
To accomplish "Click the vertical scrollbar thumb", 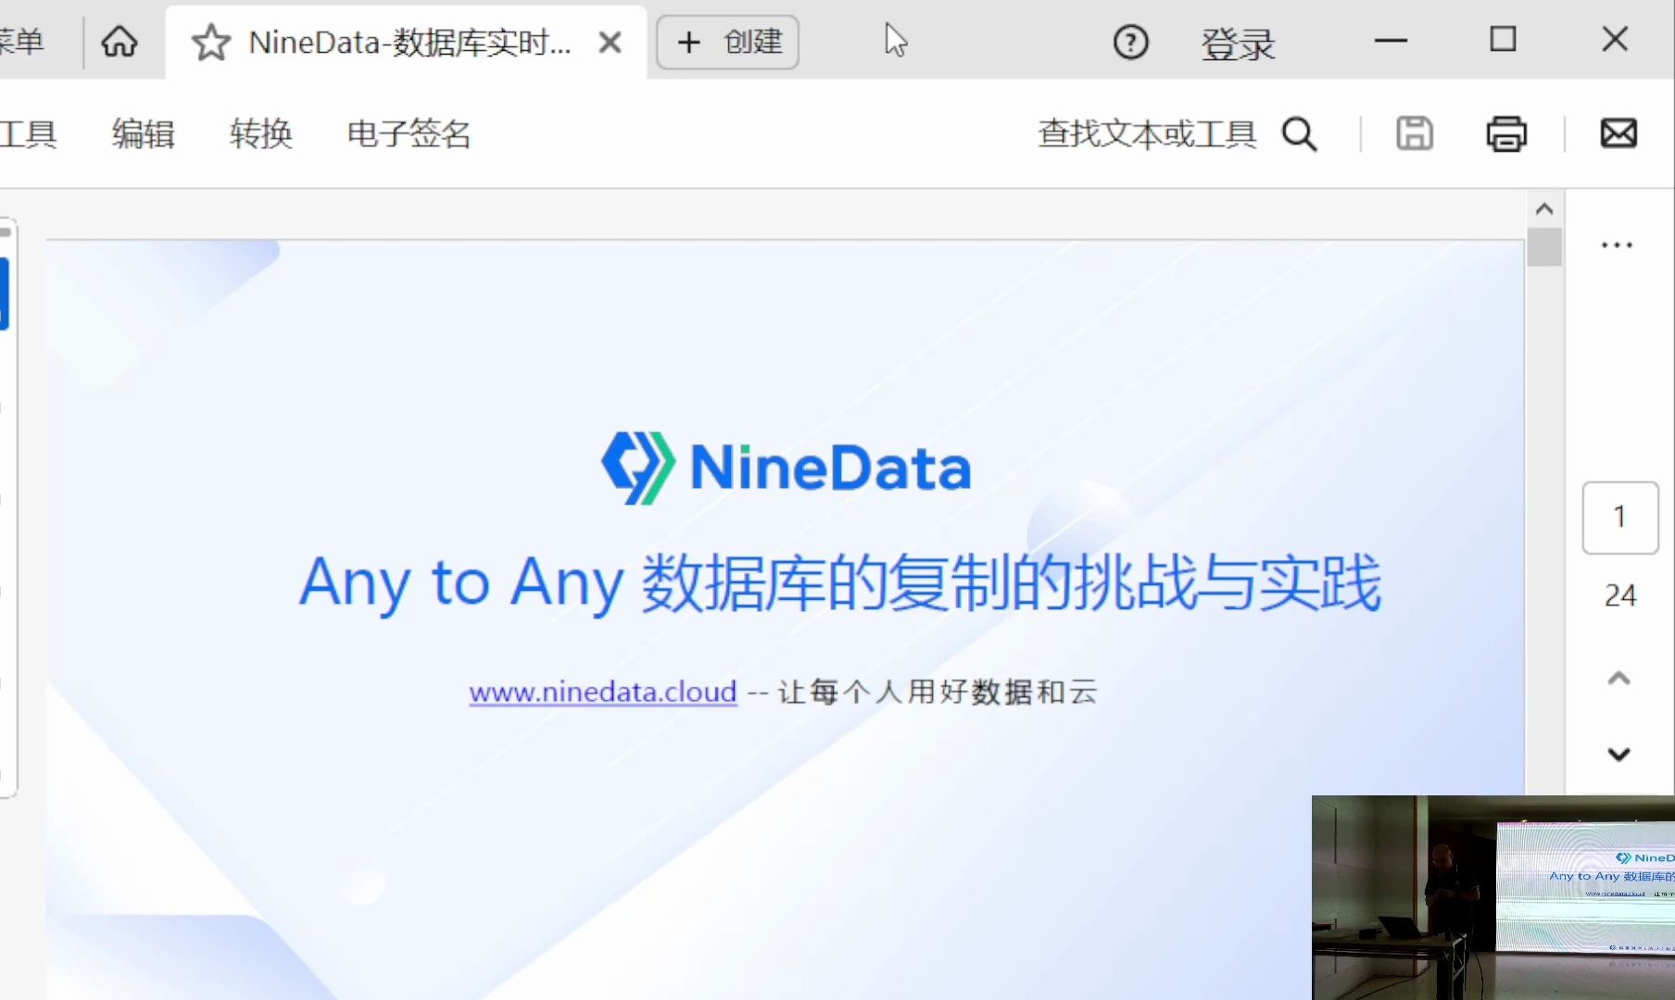I will click(1544, 246).
